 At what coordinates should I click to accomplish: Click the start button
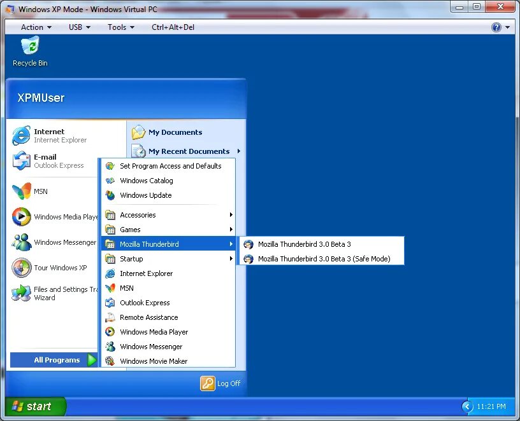coord(36,406)
